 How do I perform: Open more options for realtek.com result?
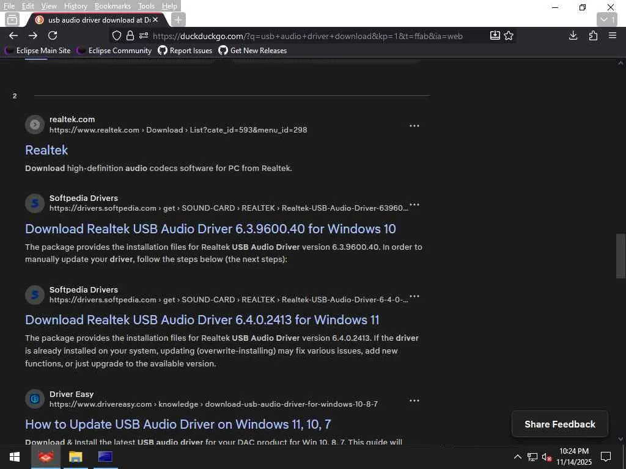pos(414,126)
